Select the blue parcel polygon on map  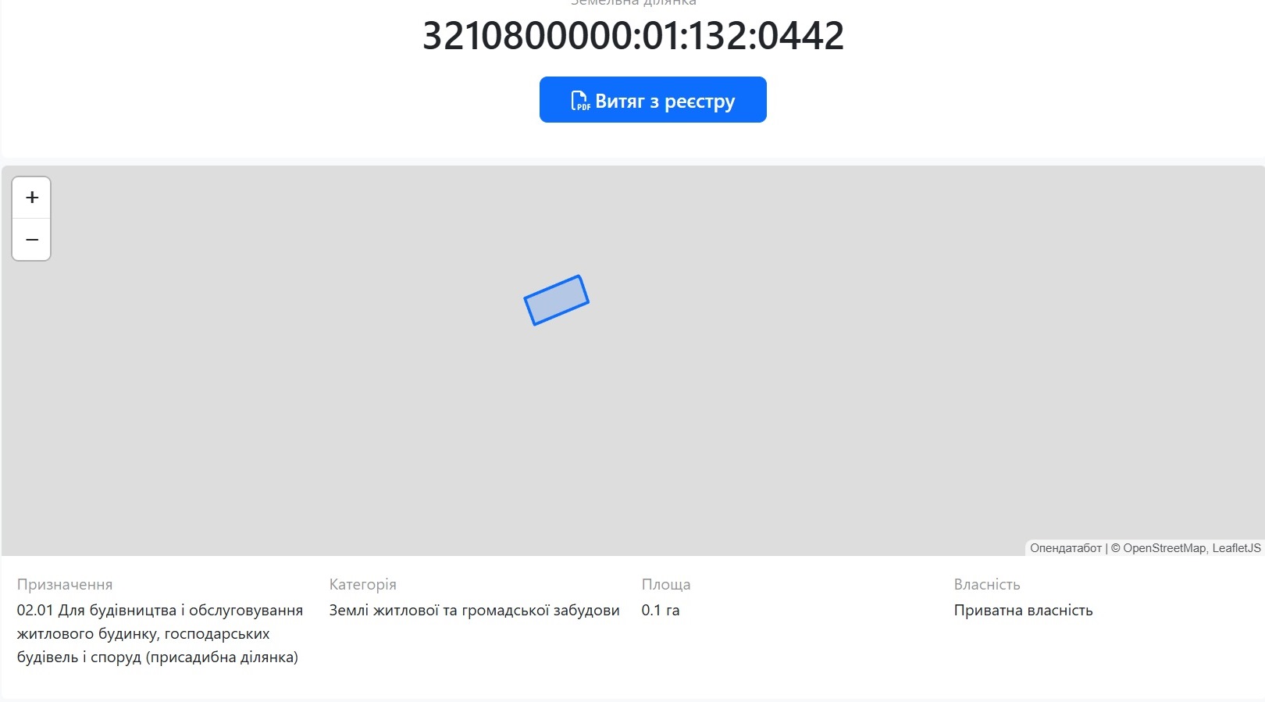(556, 300)
